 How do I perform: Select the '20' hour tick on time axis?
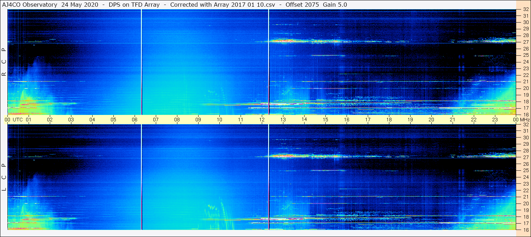431,120
